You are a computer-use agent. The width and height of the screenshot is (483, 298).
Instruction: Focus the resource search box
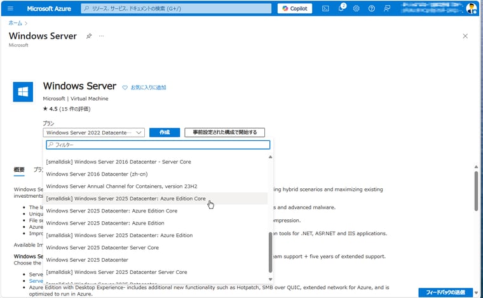pyautogui.click(x=176, y=9)
